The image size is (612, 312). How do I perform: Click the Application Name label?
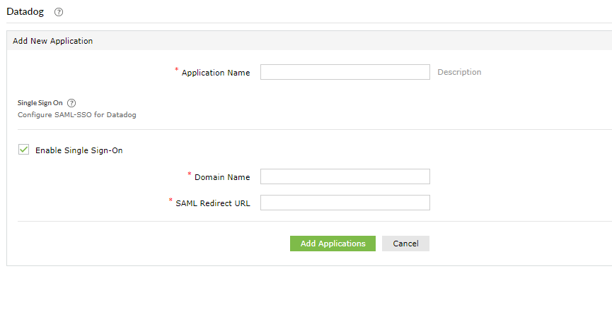point(215,73)
